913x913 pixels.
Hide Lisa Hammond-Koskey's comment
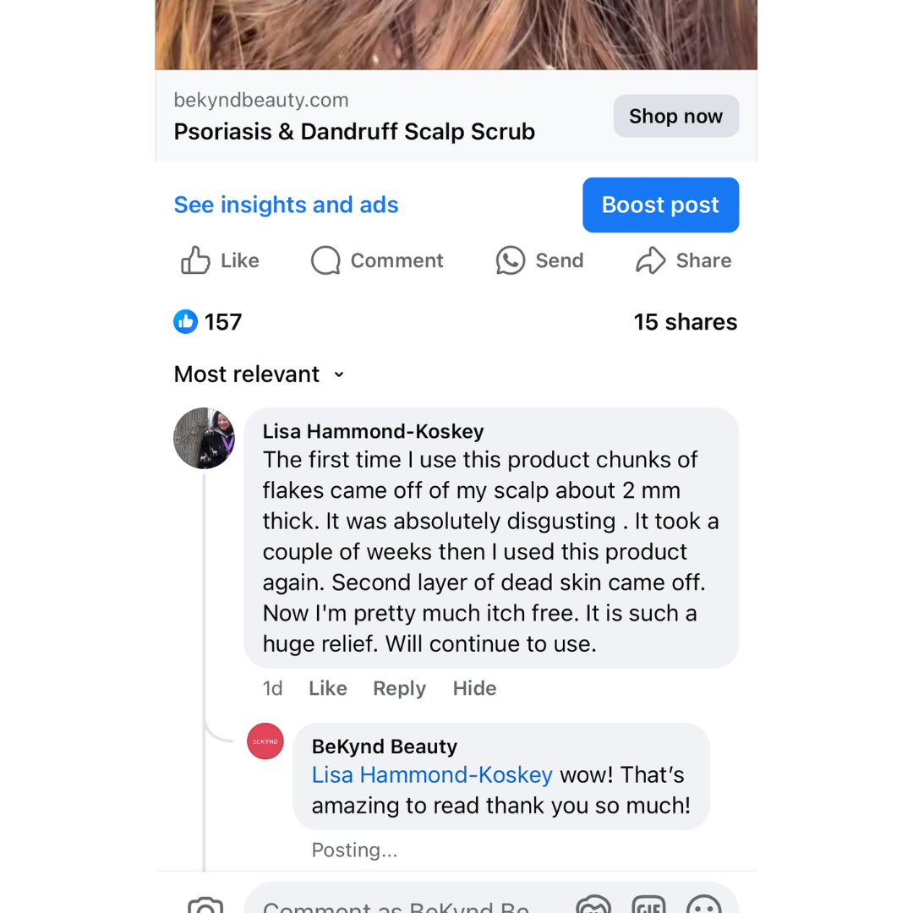pos(474,688)
